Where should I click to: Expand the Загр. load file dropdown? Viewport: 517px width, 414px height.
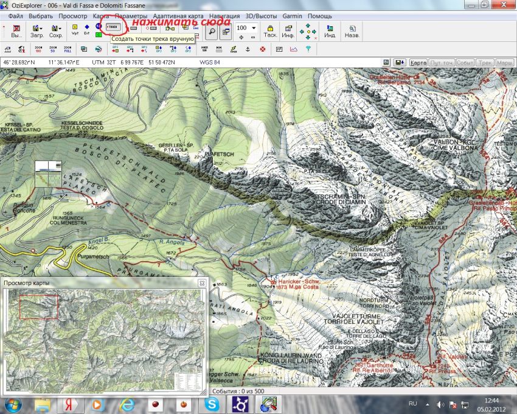click(x=41, y=29)
